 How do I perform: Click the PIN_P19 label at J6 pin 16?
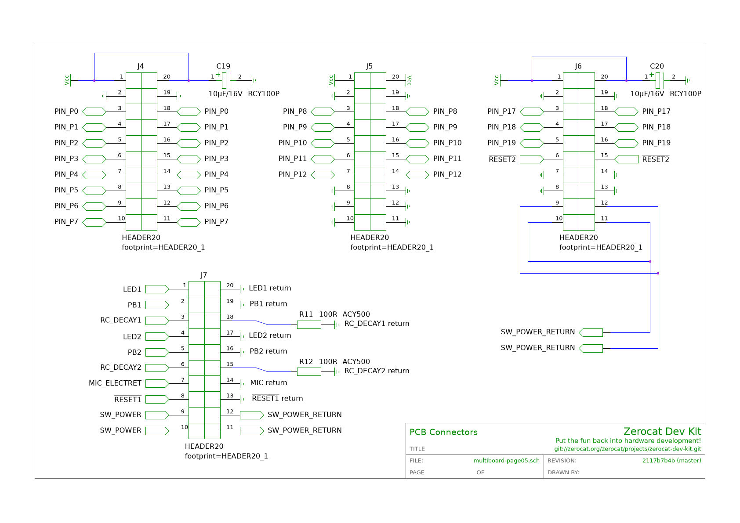657,143
